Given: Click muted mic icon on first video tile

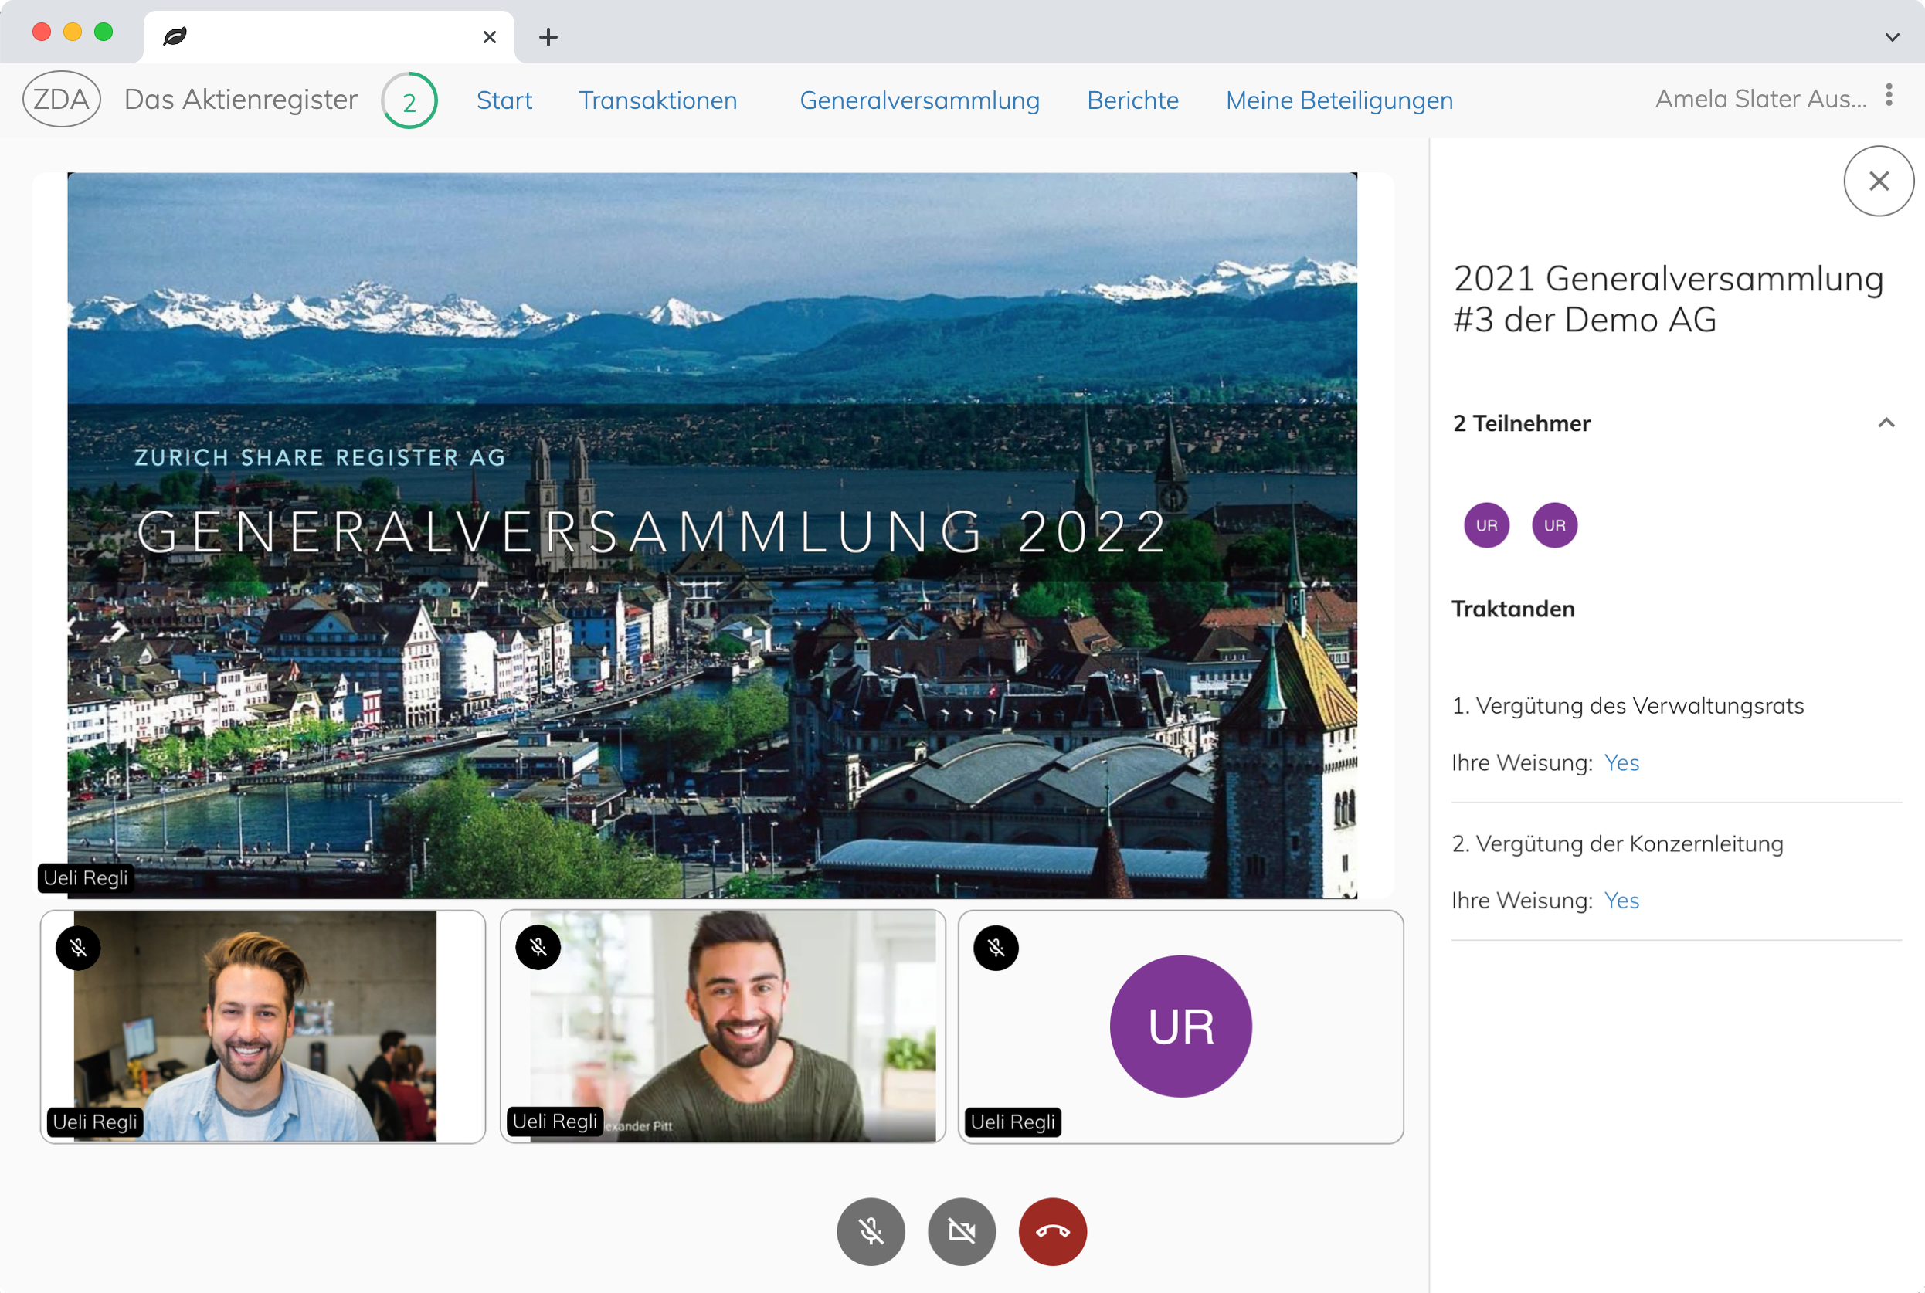Looking at the screenshot, I should coord(78,948).
